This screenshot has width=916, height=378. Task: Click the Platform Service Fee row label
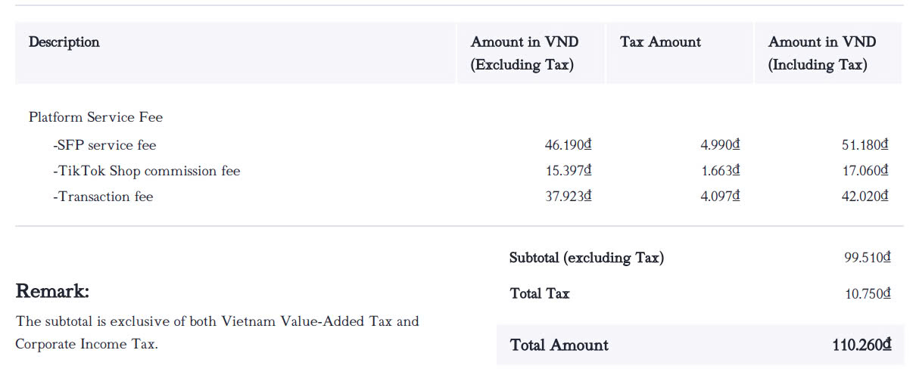pos(95,117)
